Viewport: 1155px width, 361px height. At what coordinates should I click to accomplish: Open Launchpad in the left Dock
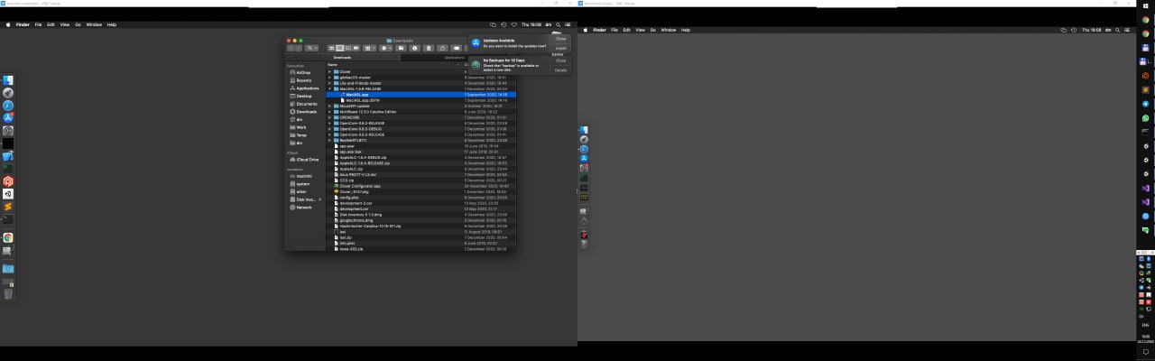pyautogui.click(x=7, y=93)
